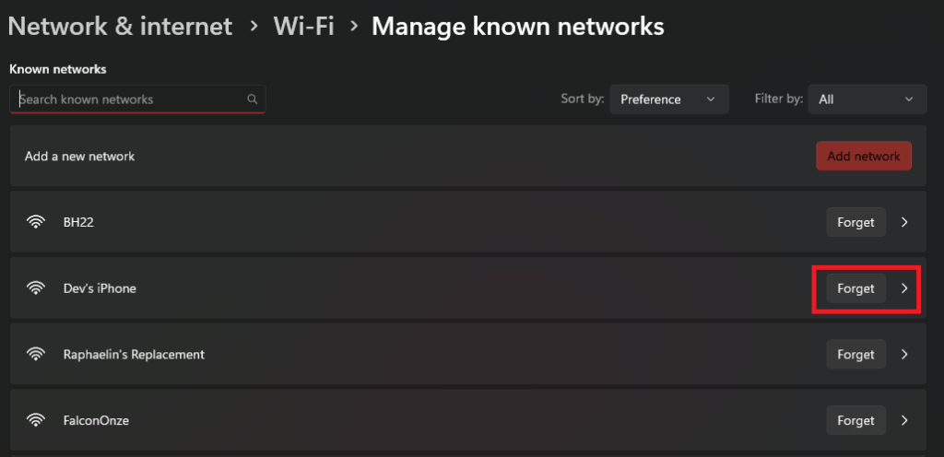Go back to Network & internet breadcrumb

click(120, 26)
